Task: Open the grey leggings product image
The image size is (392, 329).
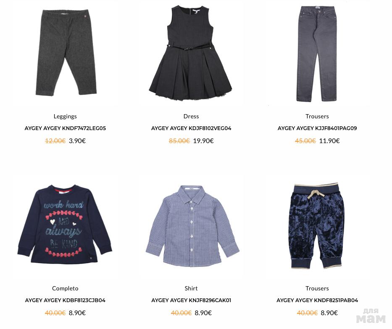Action: point(66,52)
